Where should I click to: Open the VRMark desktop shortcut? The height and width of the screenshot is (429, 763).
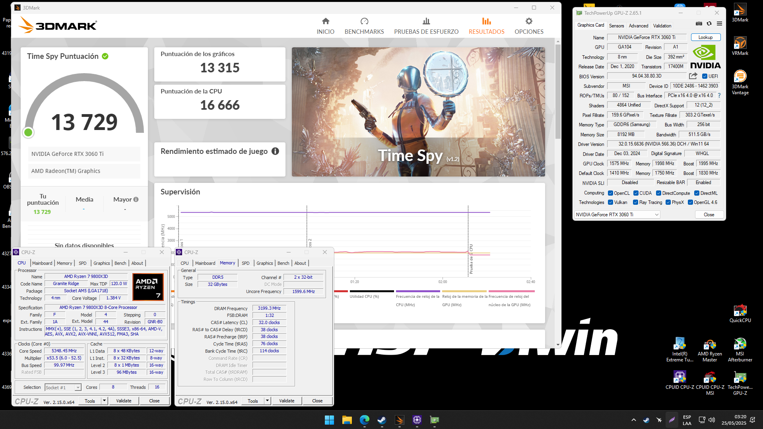(x=740, y=46)
